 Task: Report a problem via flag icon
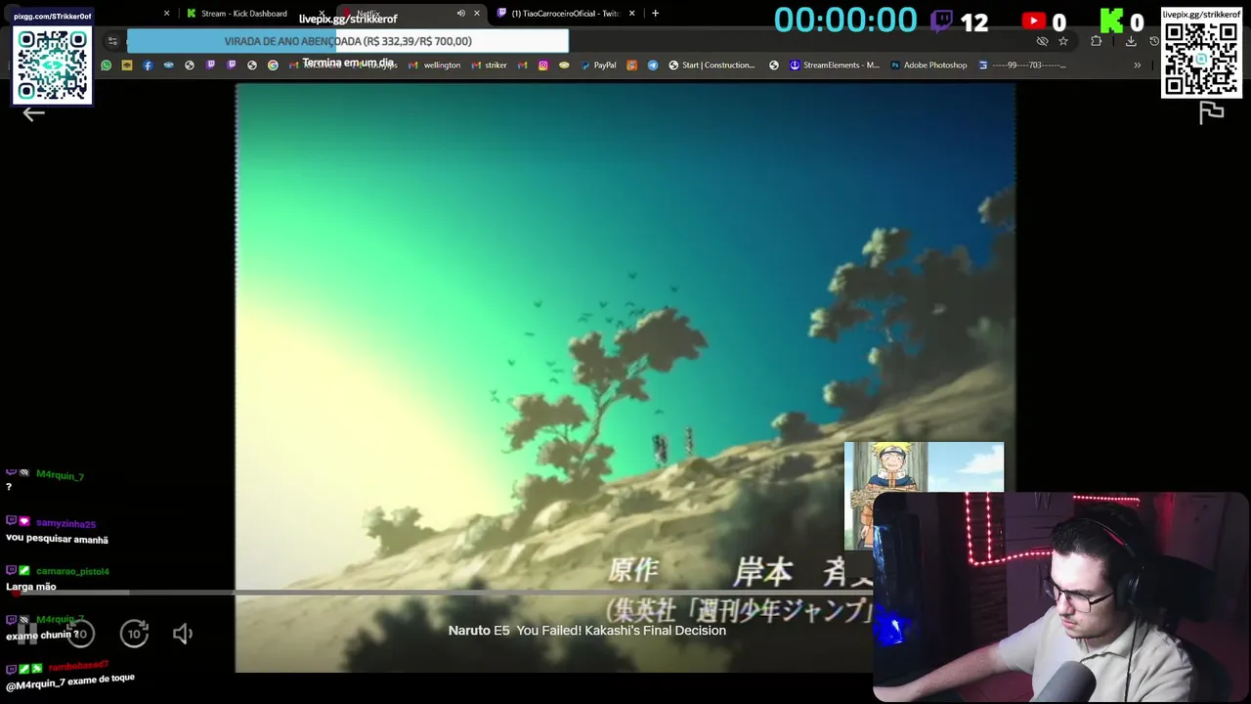point(1212,112)
